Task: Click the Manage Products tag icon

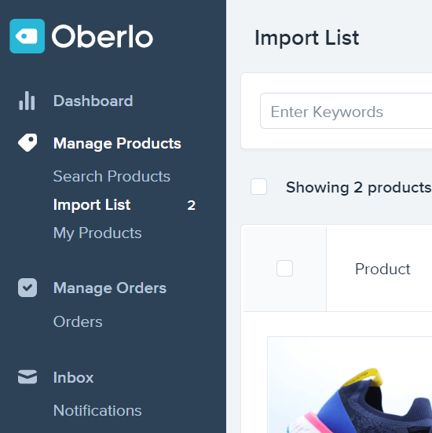Action: point(27,143)
